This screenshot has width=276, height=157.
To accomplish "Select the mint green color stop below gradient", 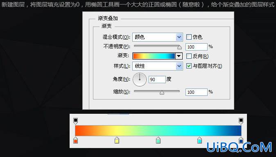I will pos(158,140).
